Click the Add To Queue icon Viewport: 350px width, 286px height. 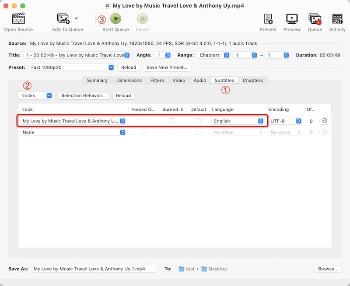pyautogui.click(x=64, y=19)
